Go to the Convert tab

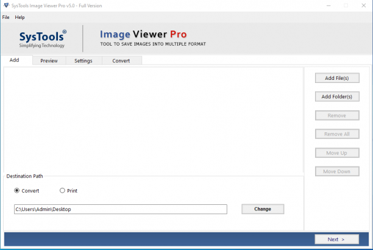point(121,61)
